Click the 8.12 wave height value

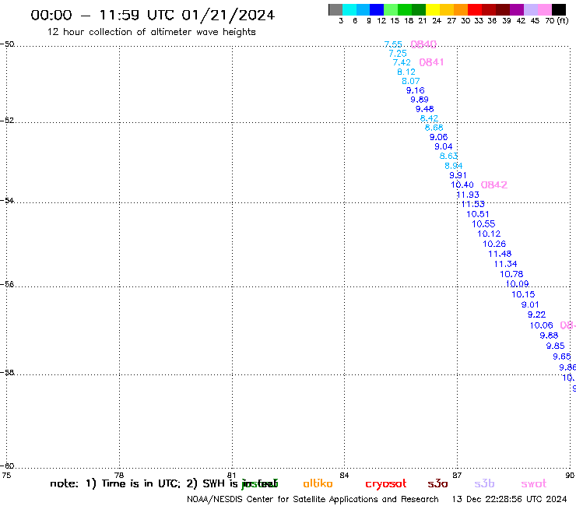pos(406,72)
